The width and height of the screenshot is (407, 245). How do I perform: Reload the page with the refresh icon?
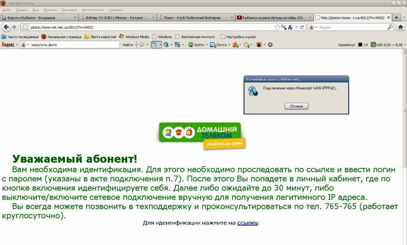302,27
